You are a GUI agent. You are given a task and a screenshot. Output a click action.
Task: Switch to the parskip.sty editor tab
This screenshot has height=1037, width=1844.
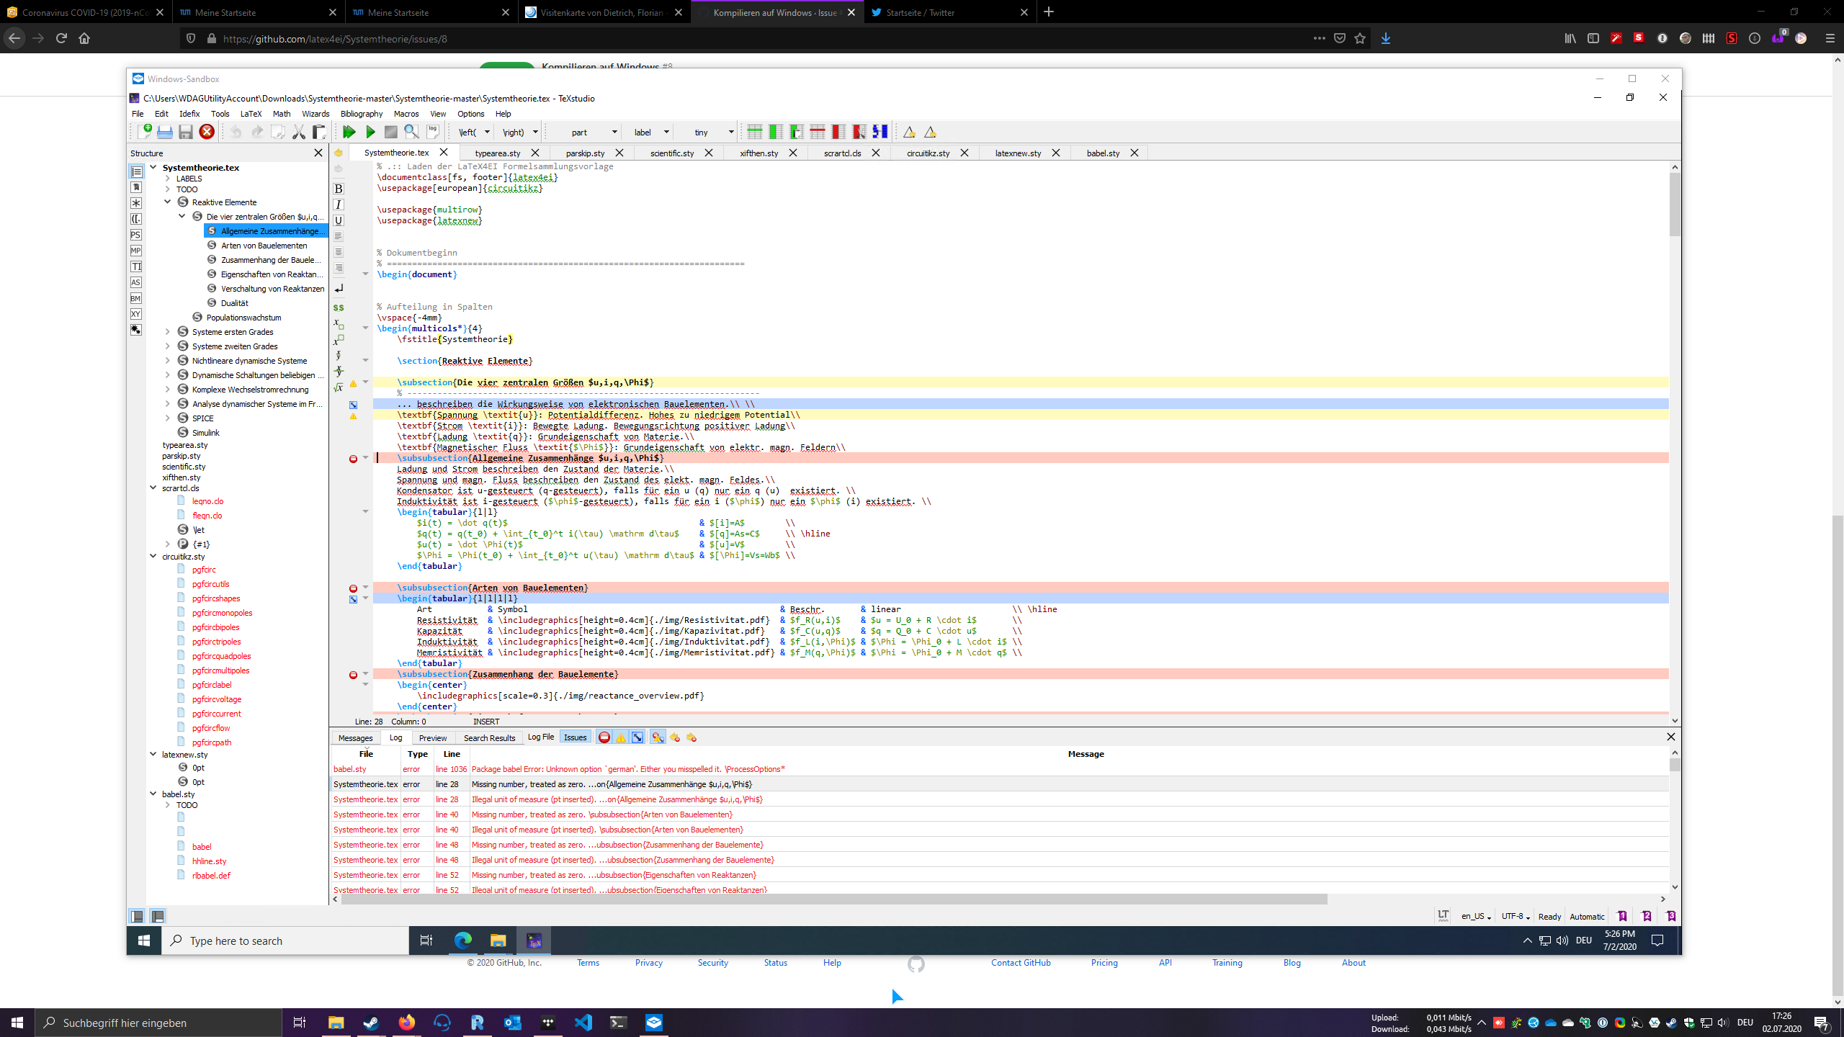[583, 153]
